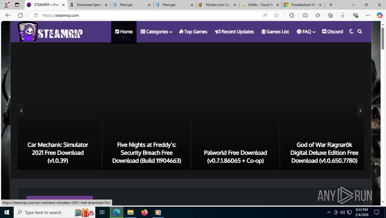Open Task View on taskbar

tap(102, 212)
